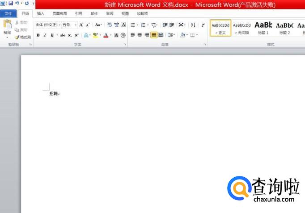Viewport: 305px width, 213px height.
Task: Expand the font color dropdown arrow
Action: [x=110, y=35]
